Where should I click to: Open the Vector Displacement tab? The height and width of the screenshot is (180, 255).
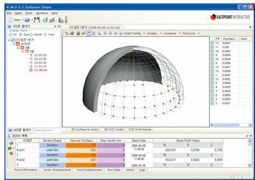(56, 170)
